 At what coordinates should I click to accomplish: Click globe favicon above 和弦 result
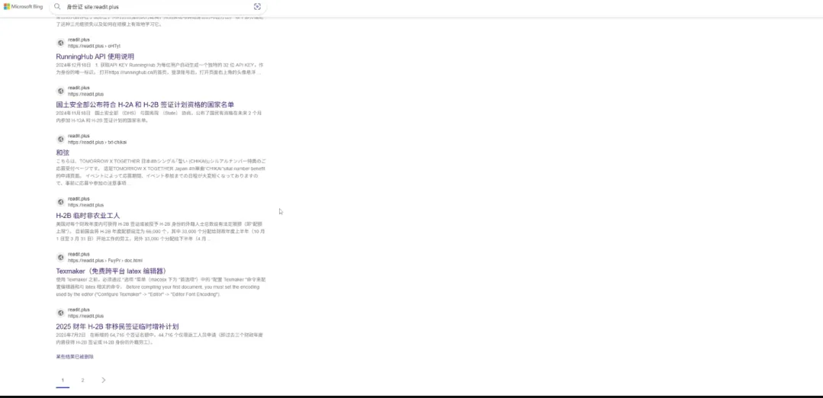click(x=60, y=139)
